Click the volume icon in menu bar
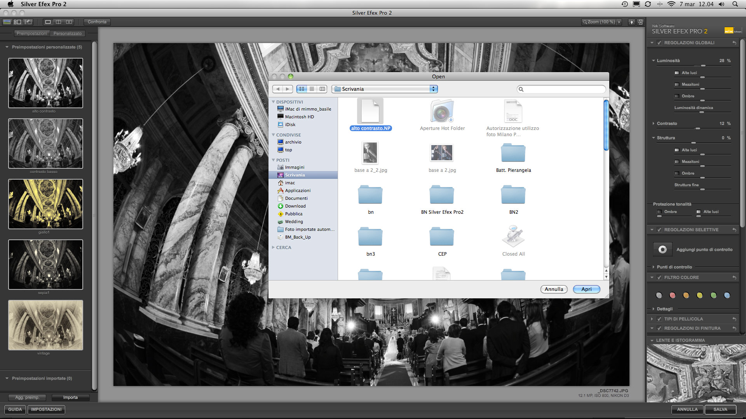Screen dimensions: 746x419 (x=722, y=4)
